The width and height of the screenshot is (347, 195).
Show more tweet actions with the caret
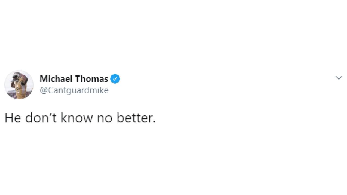tap(339, 78)
